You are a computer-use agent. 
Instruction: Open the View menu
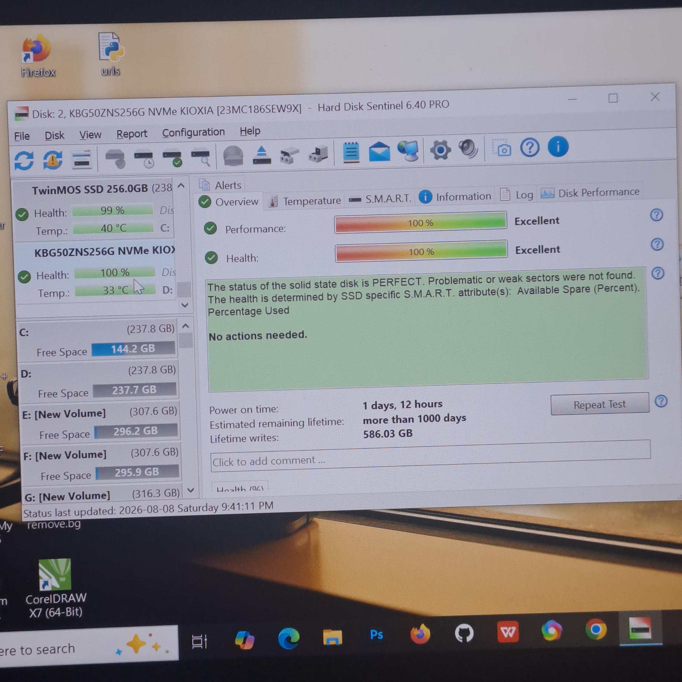point(90,135)
